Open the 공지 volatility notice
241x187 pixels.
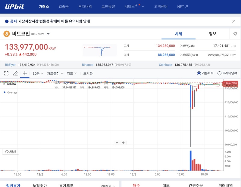tap(54, 21)
